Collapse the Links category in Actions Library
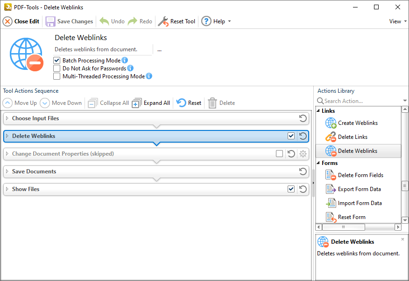The width and height of the screenshot is (409, 281). [x=318, y=111]
